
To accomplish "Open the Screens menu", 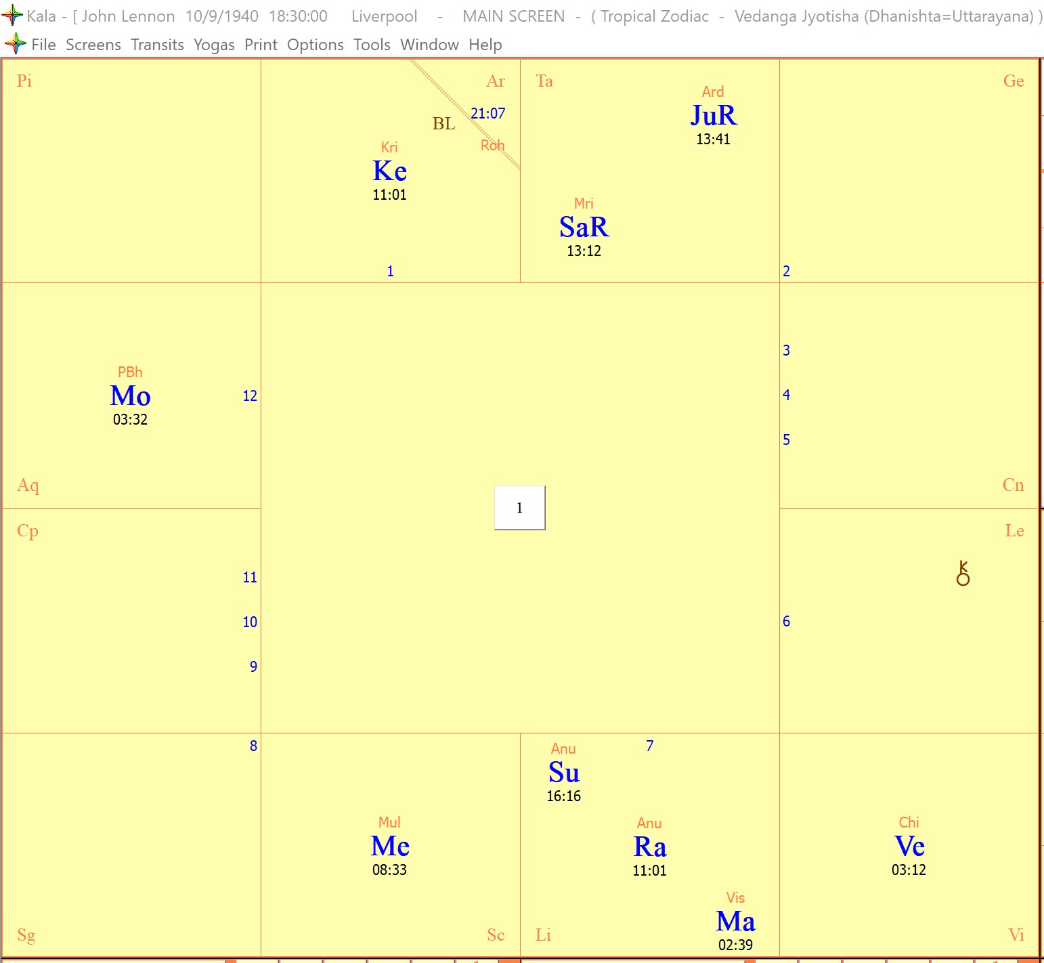I will point(93,45).
